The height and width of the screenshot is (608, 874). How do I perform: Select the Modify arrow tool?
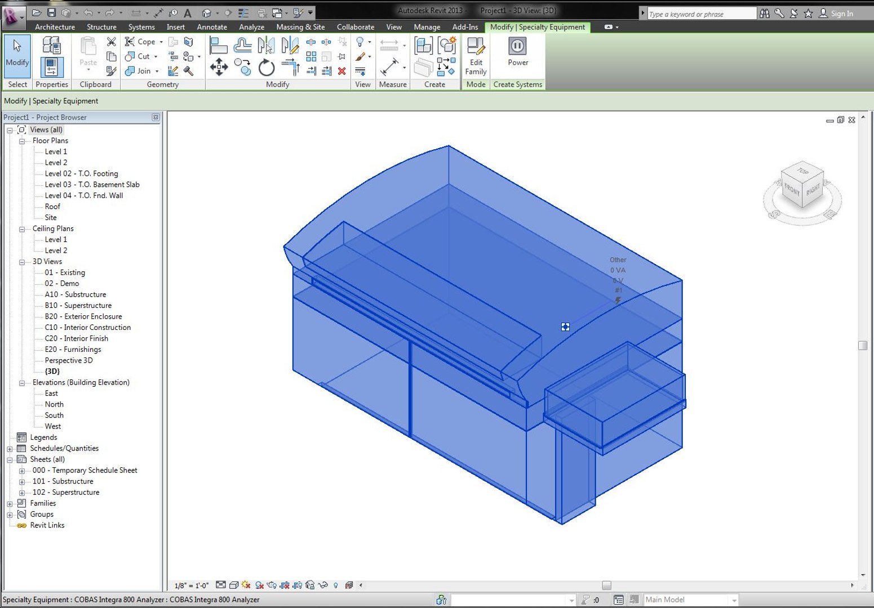tap(17, 56)
